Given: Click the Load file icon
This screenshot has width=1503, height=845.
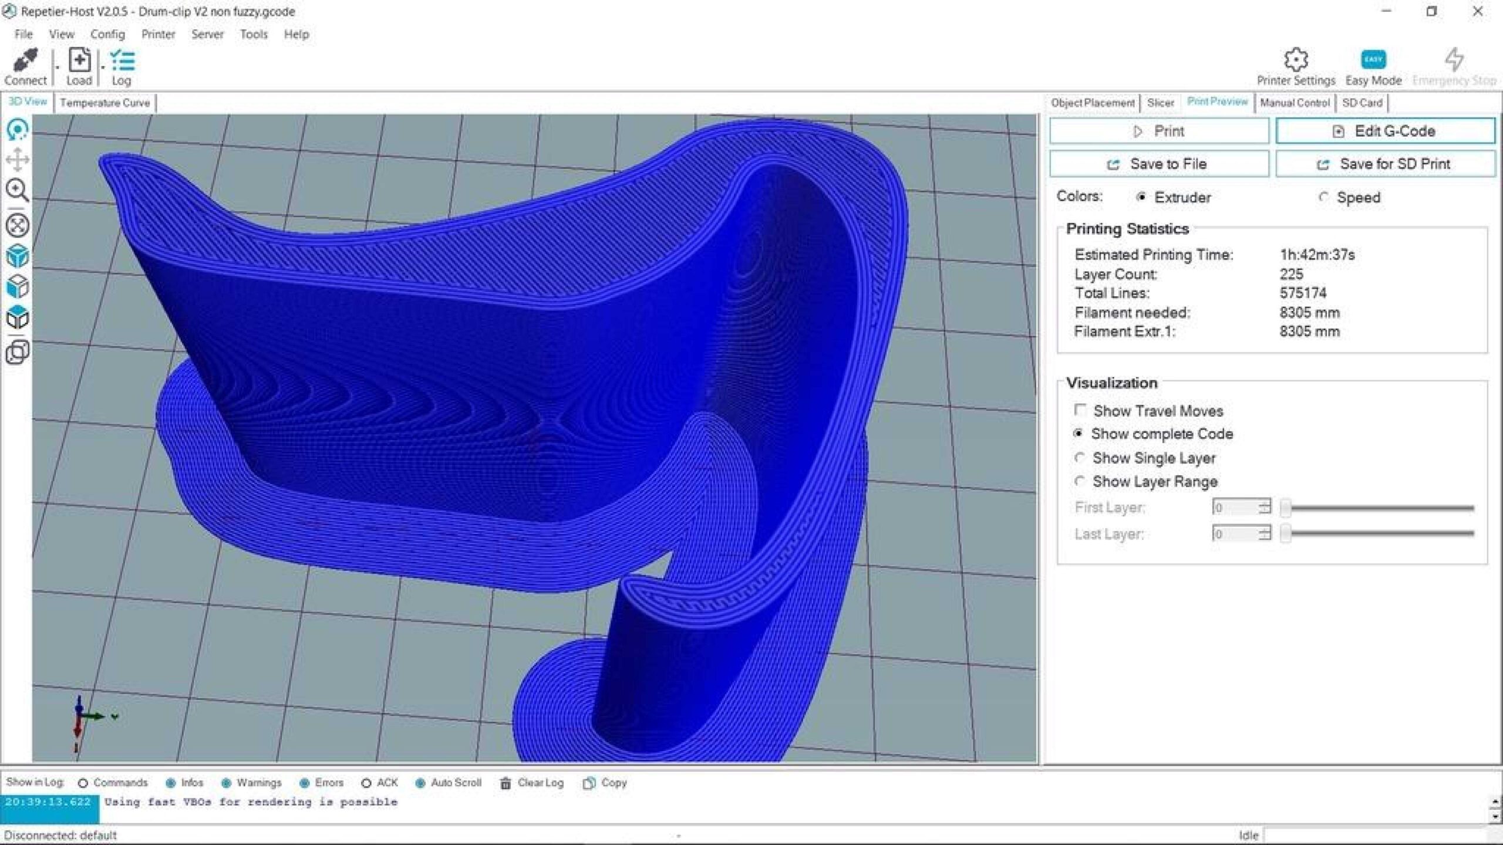Looking at the screenshot, I should coord(79,59).
